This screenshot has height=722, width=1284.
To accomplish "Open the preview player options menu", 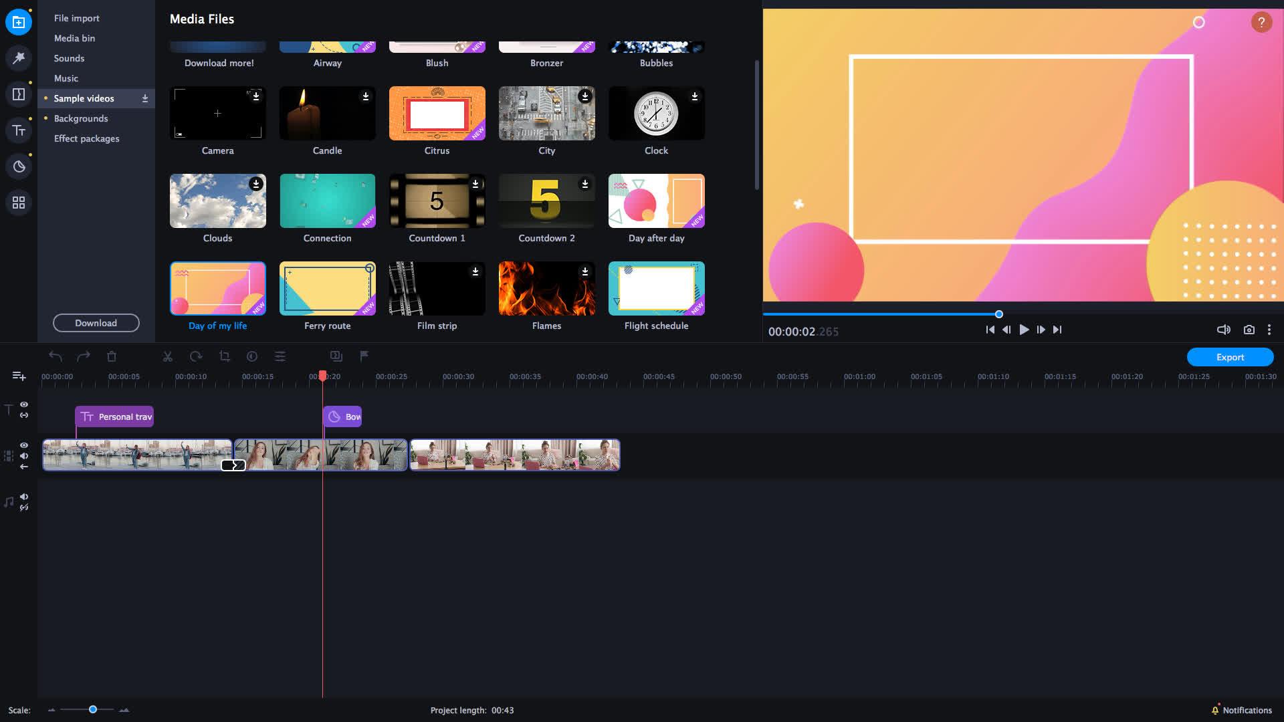I will (x=1269, y=329).
